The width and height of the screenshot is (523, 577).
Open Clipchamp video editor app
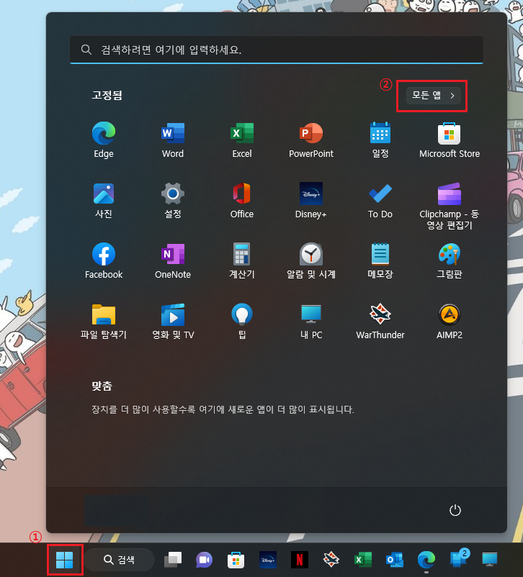tap(450, 206)
